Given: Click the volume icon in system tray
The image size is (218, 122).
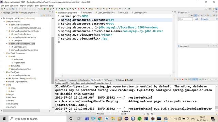Looking at the screenshot, I should [x=175, y=119].
